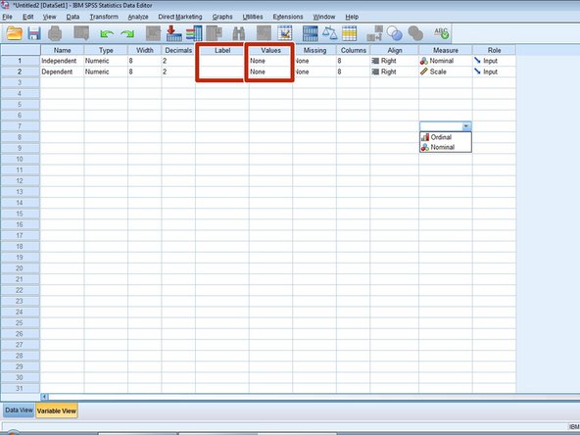Click the Go to case toolbar icon
Viewport: 580px width, 435px height.
[153, 33]
